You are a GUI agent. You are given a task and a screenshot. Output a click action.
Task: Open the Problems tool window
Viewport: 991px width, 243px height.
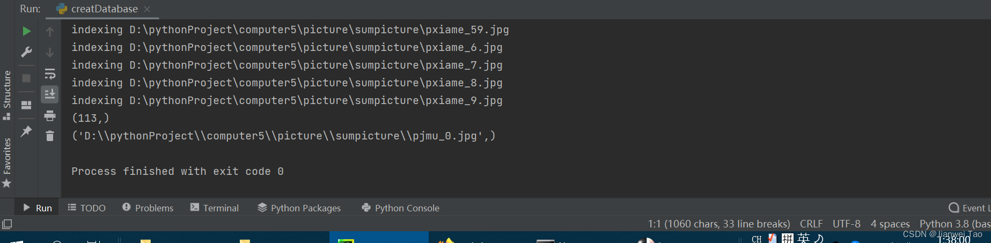148,208
